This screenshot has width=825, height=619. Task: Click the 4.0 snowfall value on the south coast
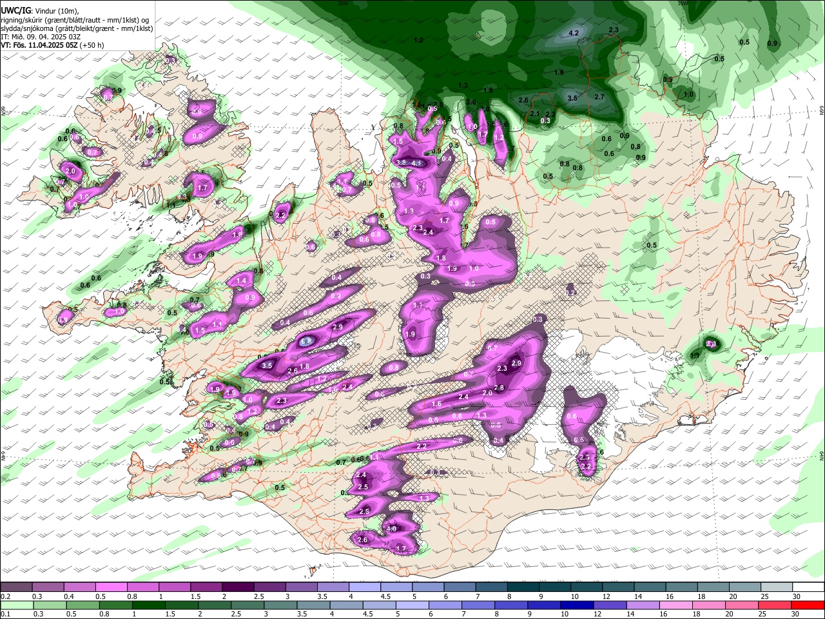coord(391,529)
